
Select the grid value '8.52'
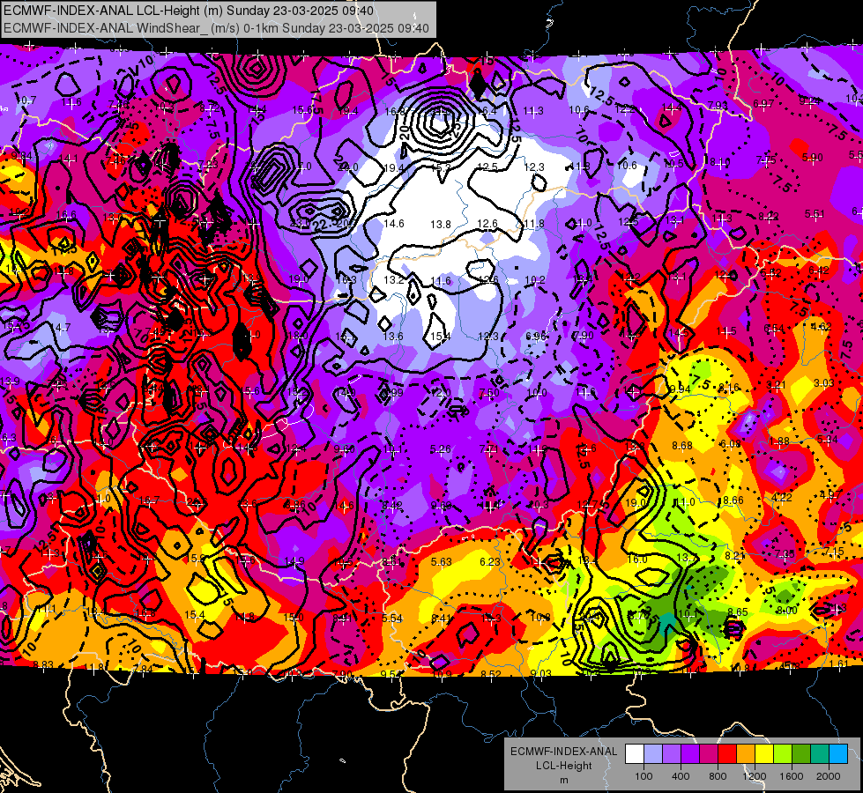click(491, 674)
